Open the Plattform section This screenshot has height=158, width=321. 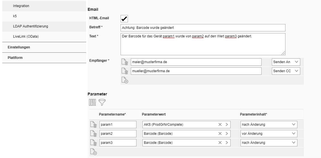(15, 57)
